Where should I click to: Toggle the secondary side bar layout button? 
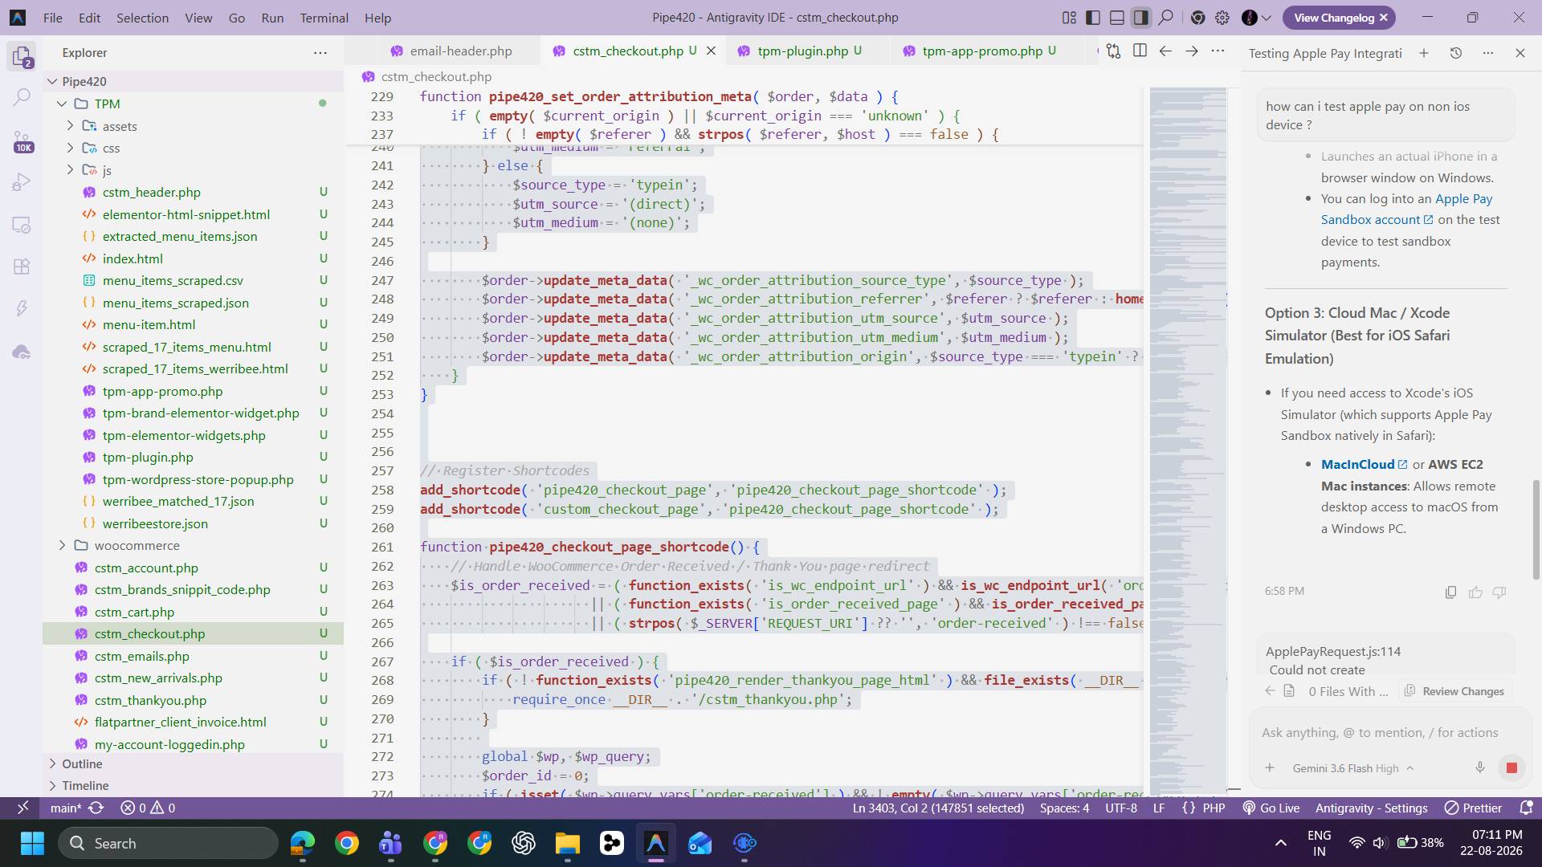tap(1140, 18)
